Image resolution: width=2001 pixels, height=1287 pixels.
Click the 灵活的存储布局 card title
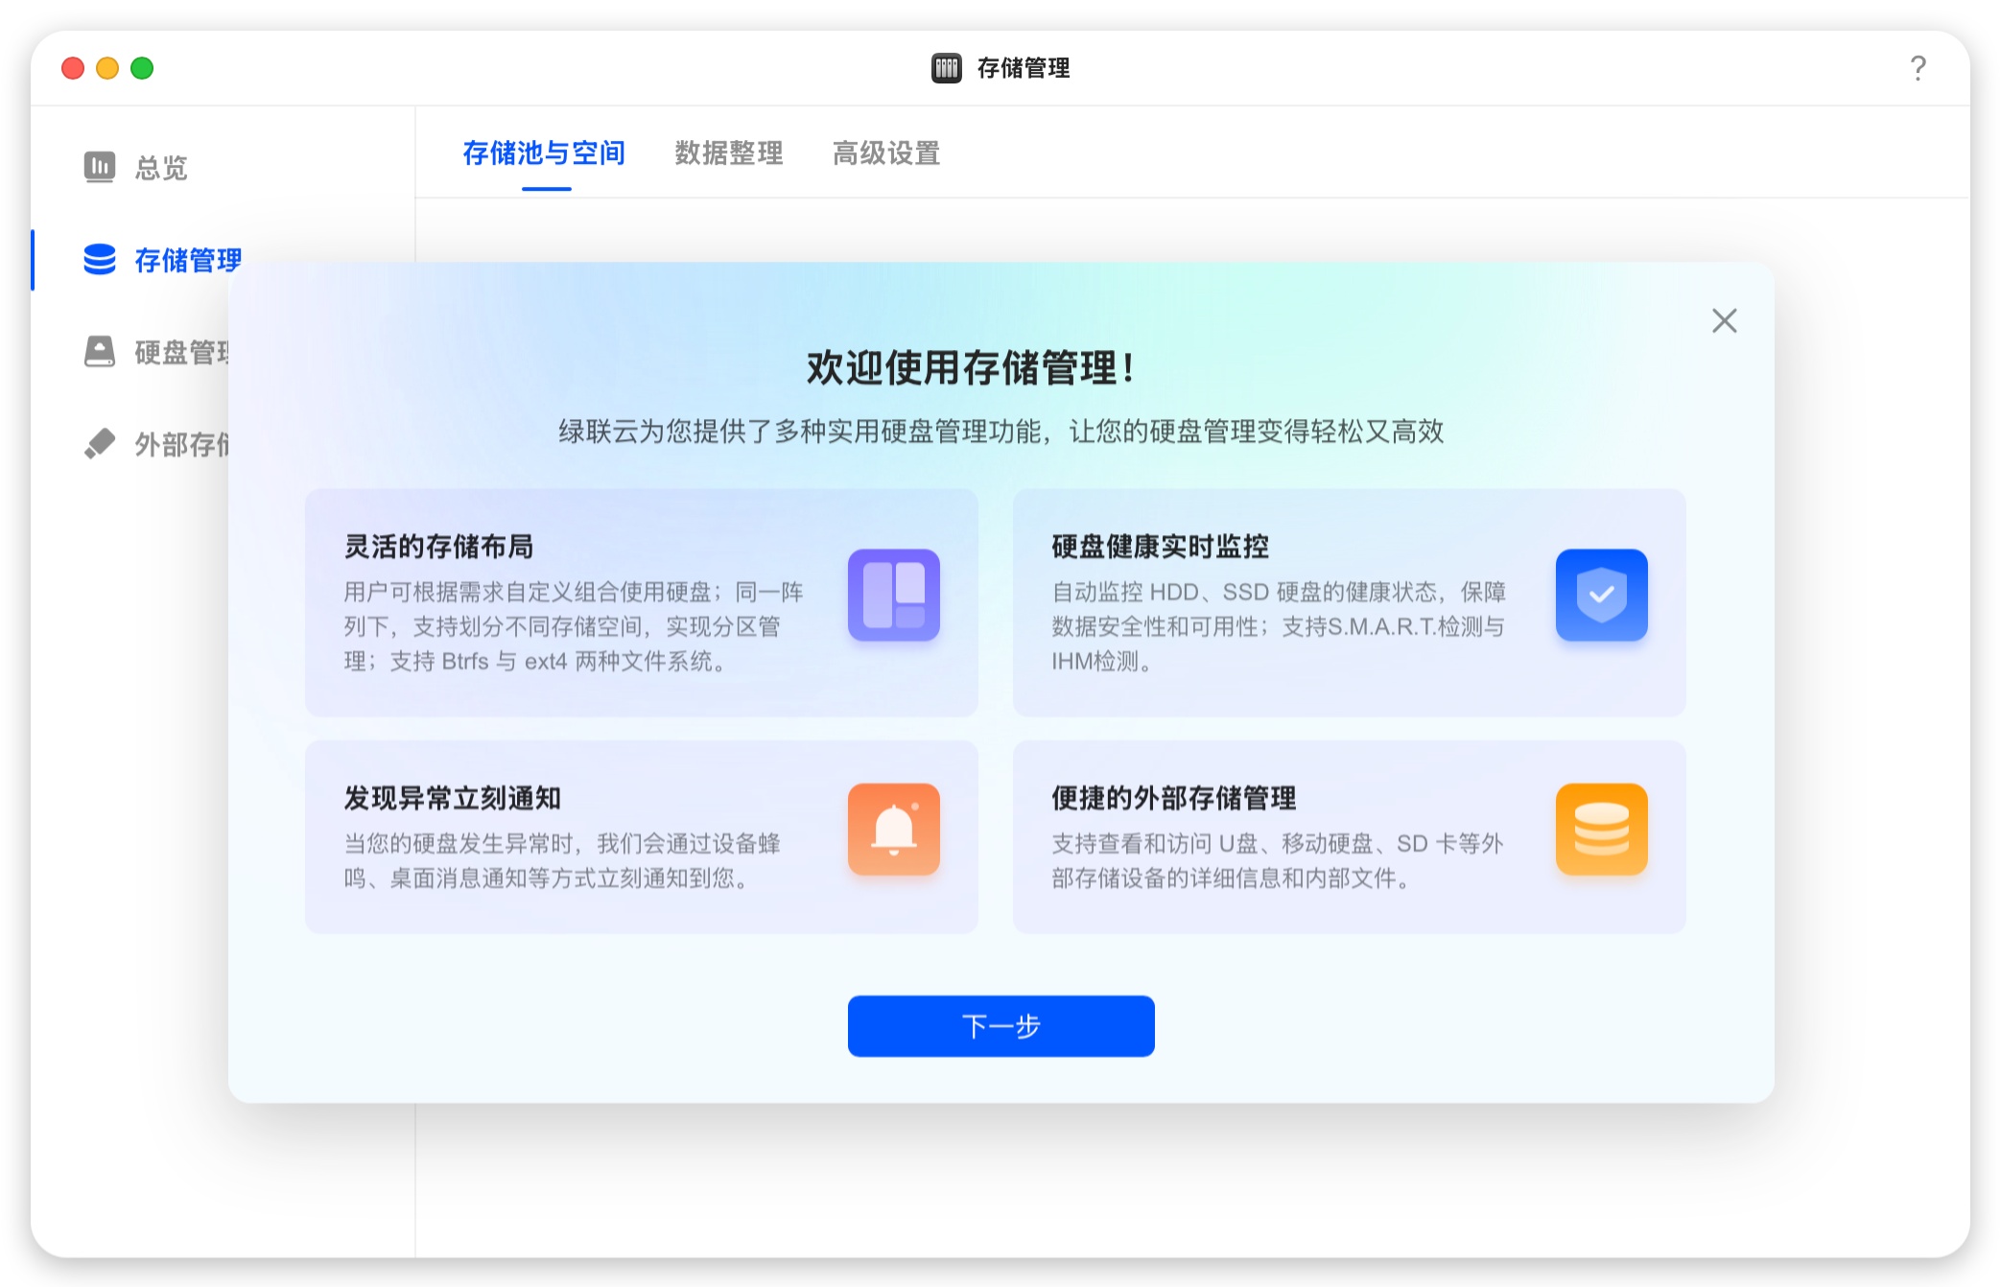(x=439, y=547)
